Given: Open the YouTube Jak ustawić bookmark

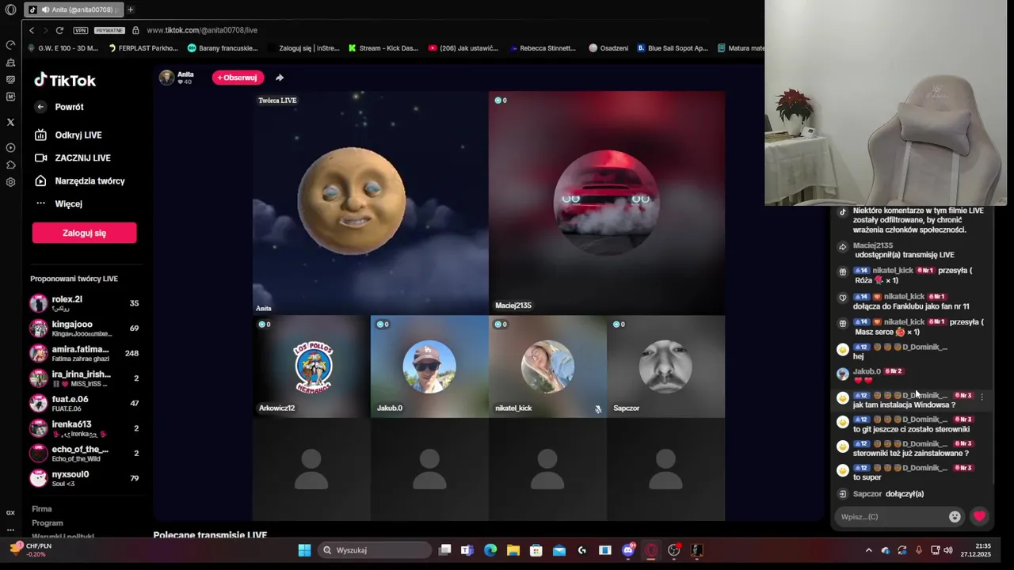Looking at the screenshot, I should pyautogui.click(x=463, y=48).
